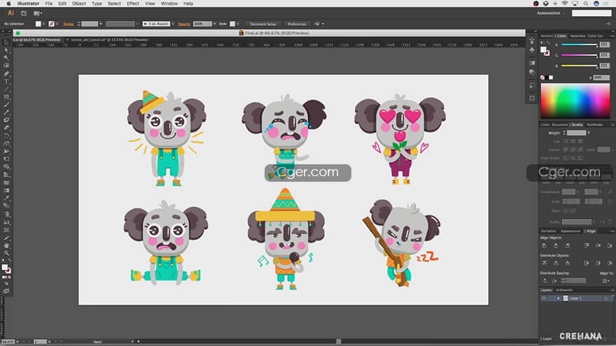Open the Opacity value dropdown
616x346 pixels.
point(214,24)
